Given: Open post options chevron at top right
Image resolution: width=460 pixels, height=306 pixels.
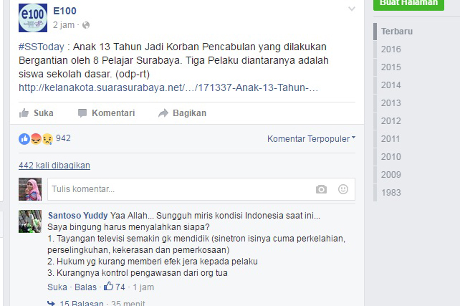Looking at the screenshot, I should pyautogui.click(x=352, y=9).
